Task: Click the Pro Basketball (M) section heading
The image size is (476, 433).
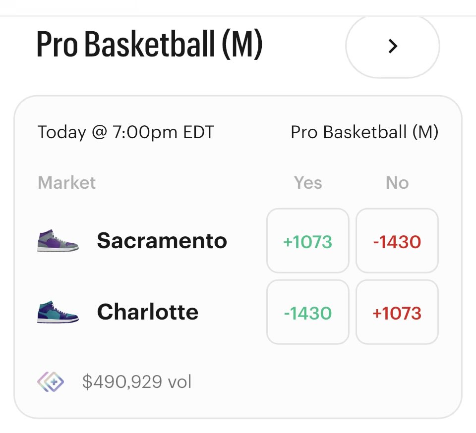Action: [149, 46]
